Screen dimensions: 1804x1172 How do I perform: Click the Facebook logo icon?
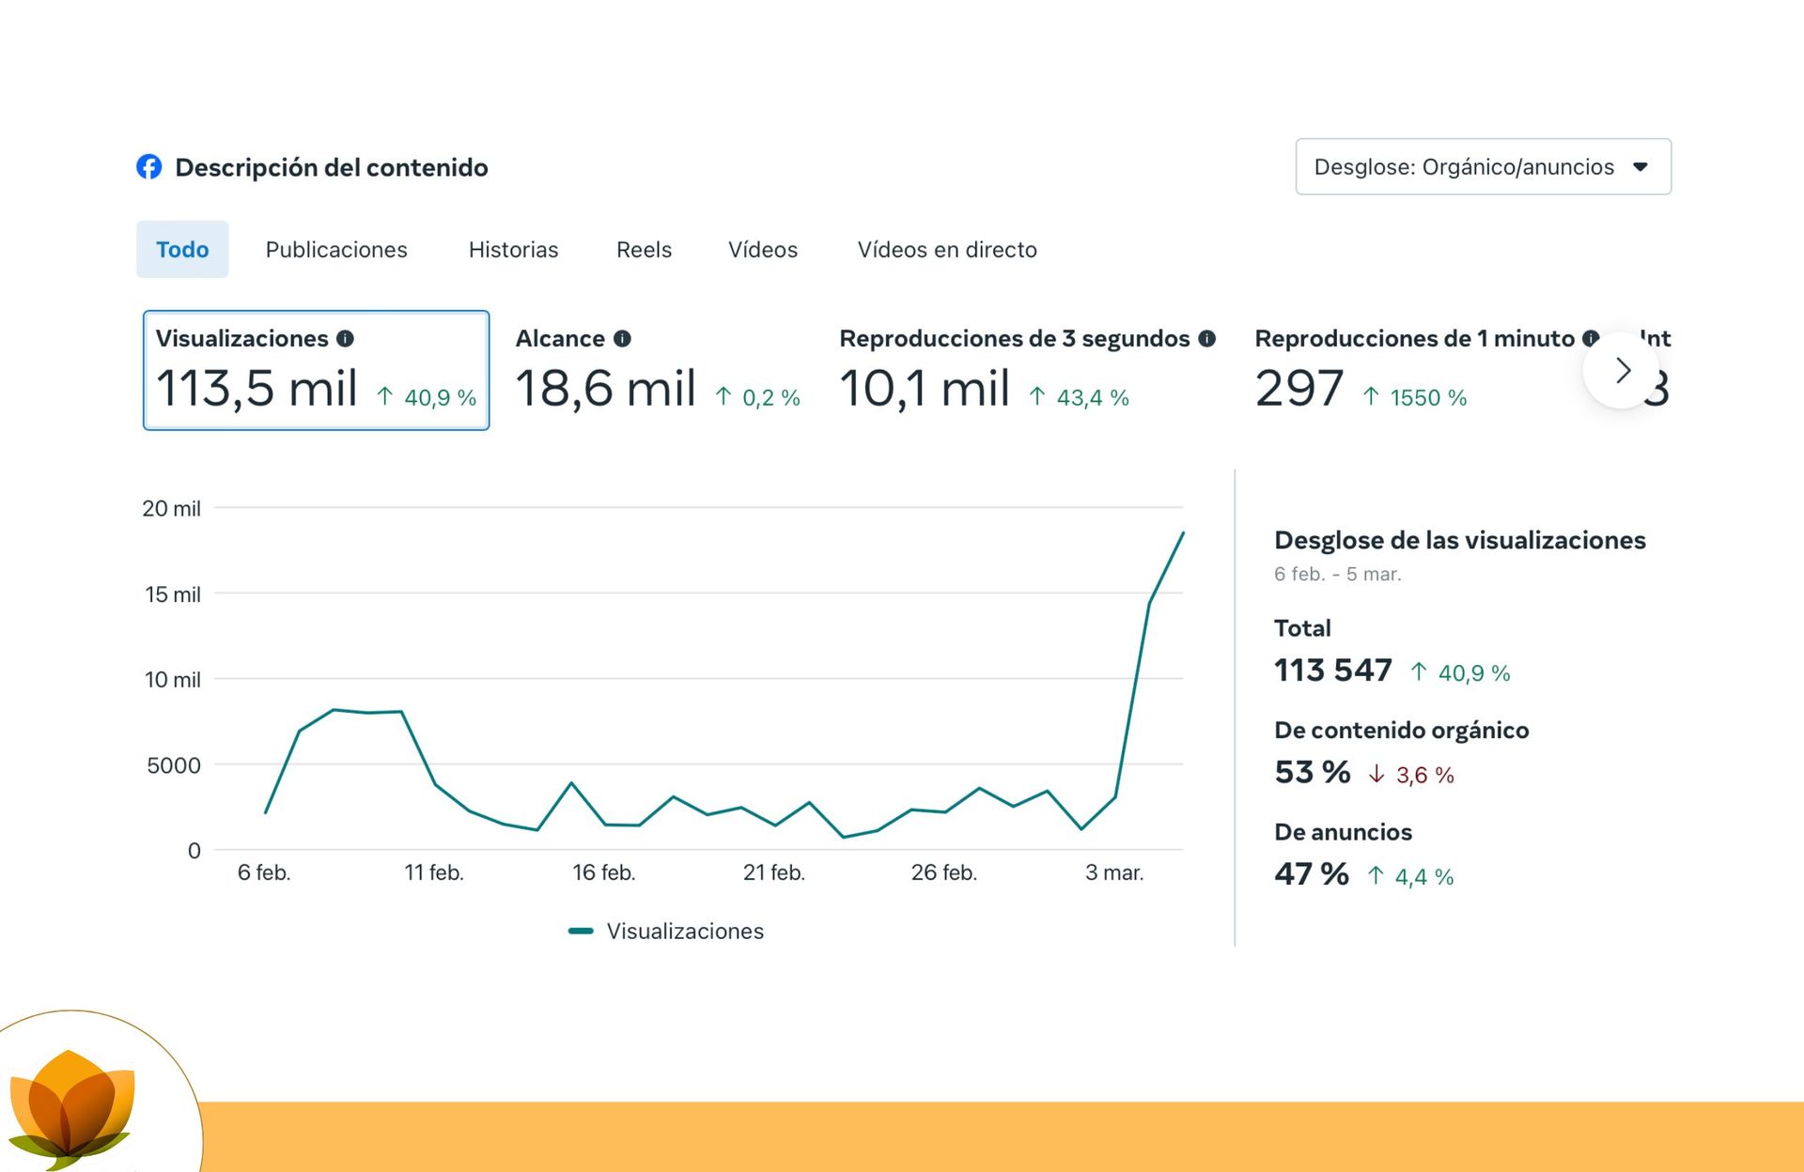coord(148,167)
